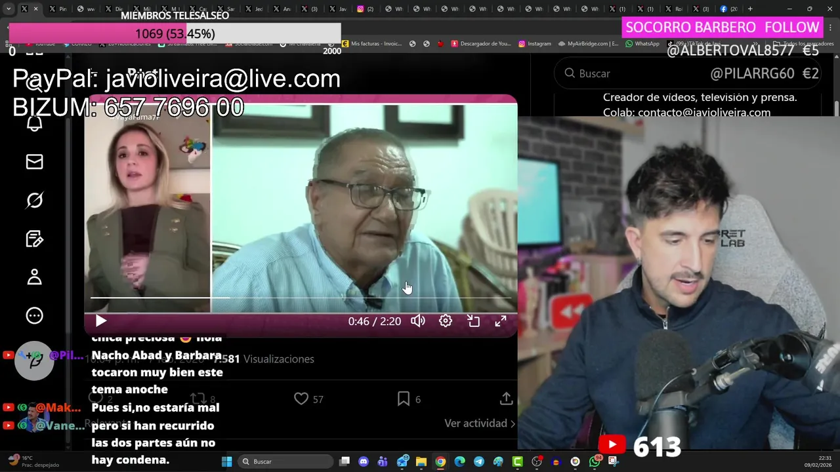This screenshot has height=472, width=840.
Task: Click the taskbar Buscar search box
Action: click(284, 462)
